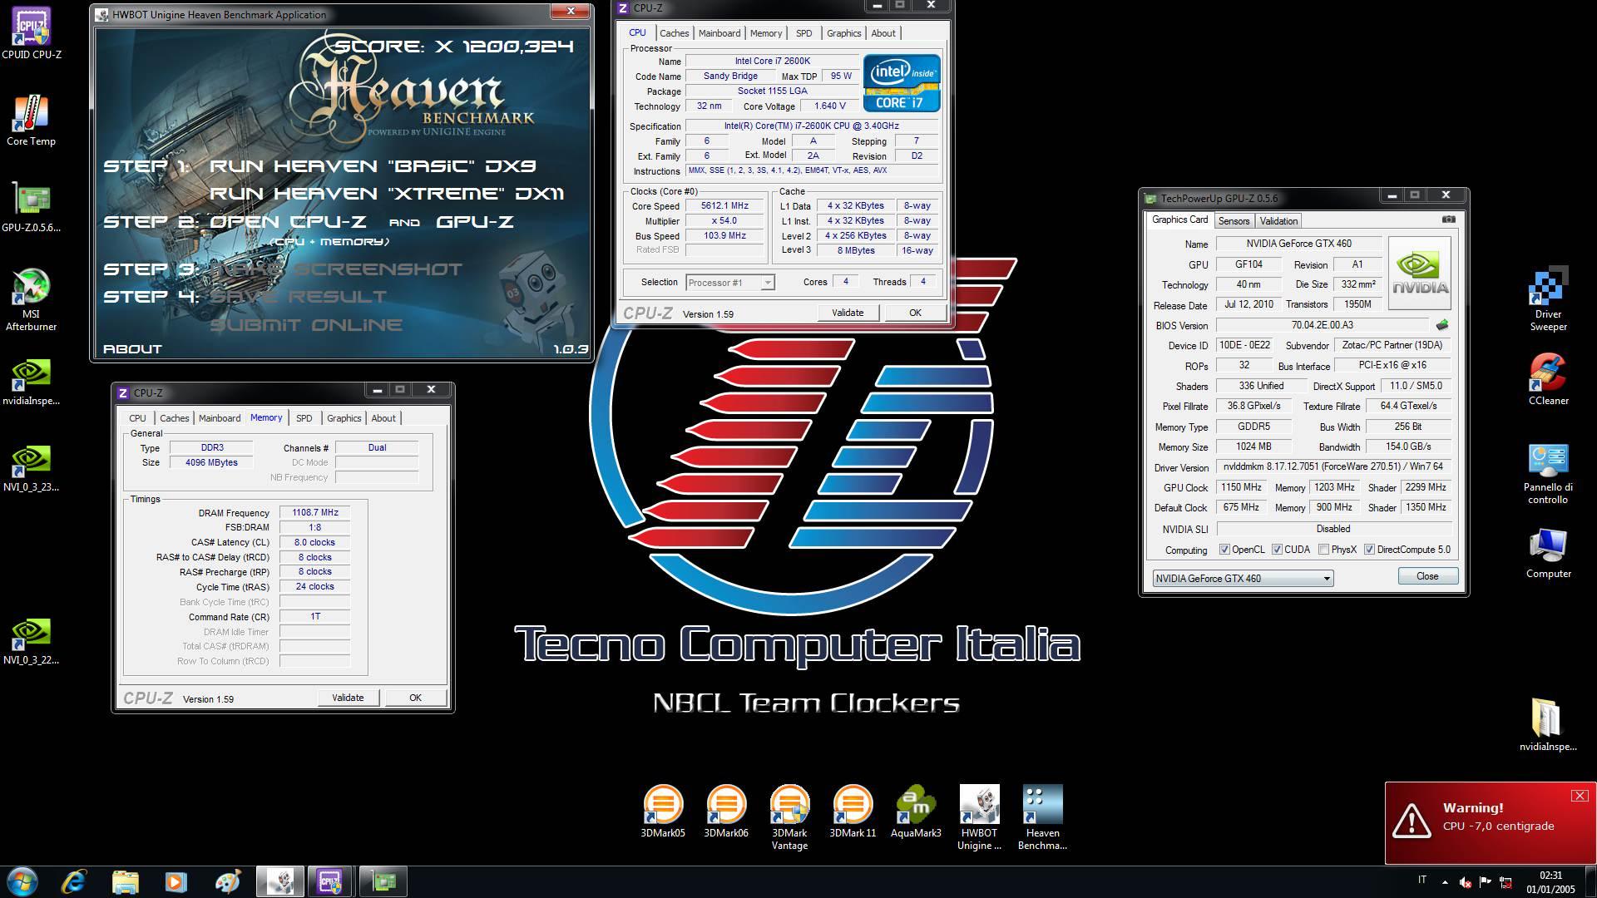The image size is (1597, 898).
Task: Click OK in top CPU-Z window
Action: (x=915, y=313)
